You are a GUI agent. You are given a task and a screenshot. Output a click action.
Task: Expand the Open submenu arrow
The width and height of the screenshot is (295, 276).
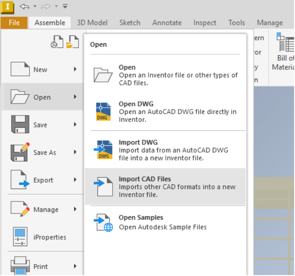pyautogui.click(x=75, y=97)
